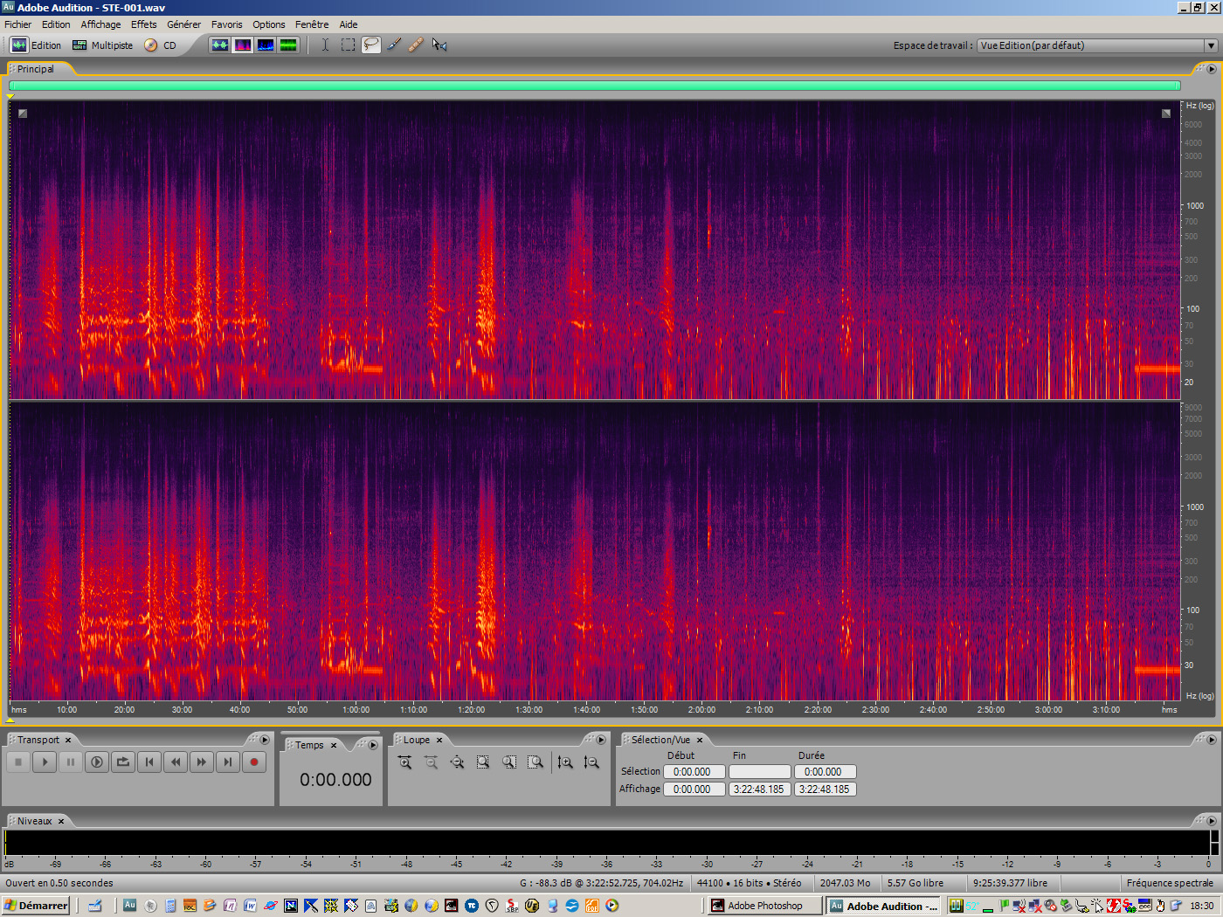Select the Marquee selection tool
This screenshot has width=1223, height=917.
click(x=348, y=45)
